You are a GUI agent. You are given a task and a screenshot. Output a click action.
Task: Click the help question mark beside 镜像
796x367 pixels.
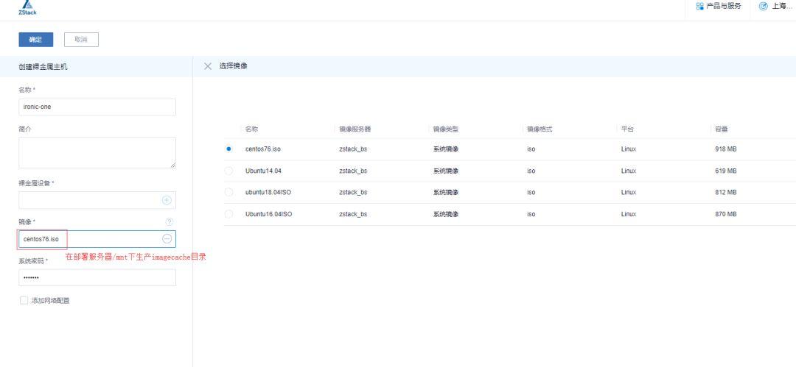point(169,221)
